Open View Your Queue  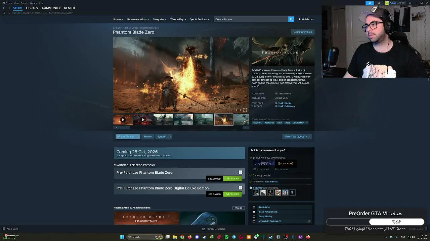[x=297, y=137]
